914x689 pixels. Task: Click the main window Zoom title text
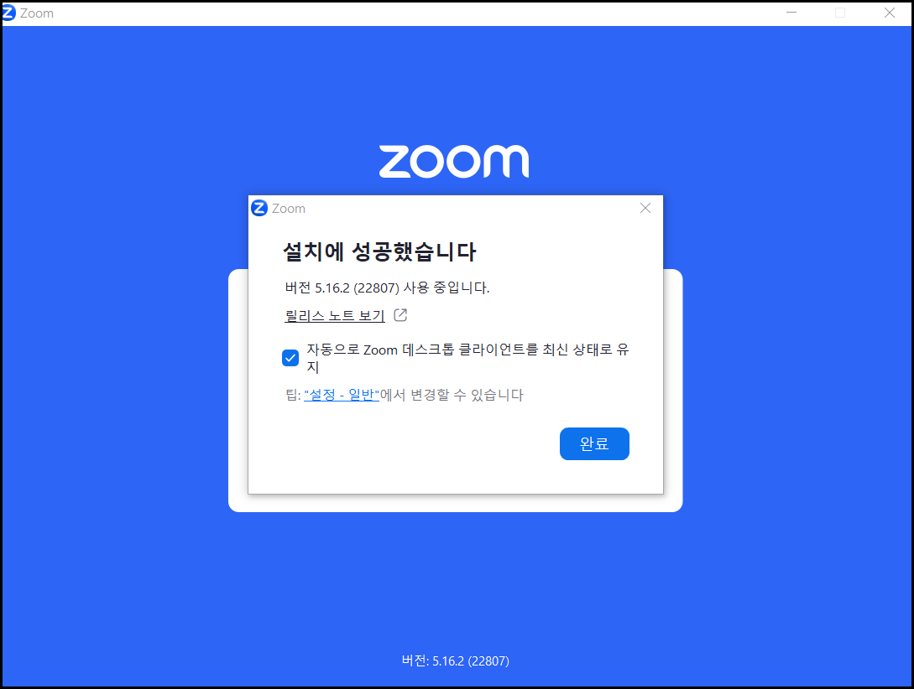coord(37,13)
